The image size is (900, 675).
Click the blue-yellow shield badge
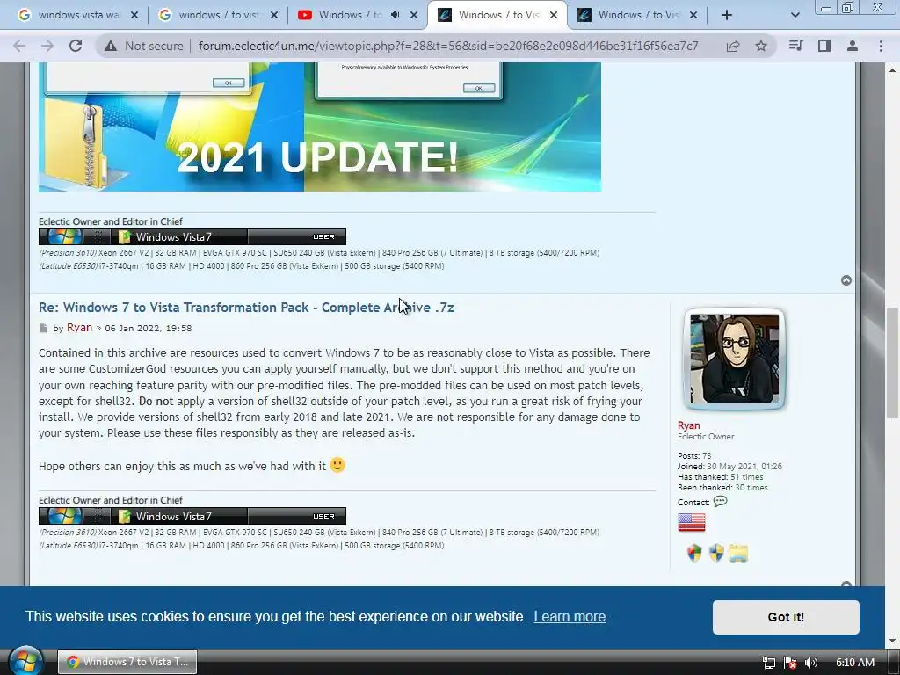coord(716,554)
